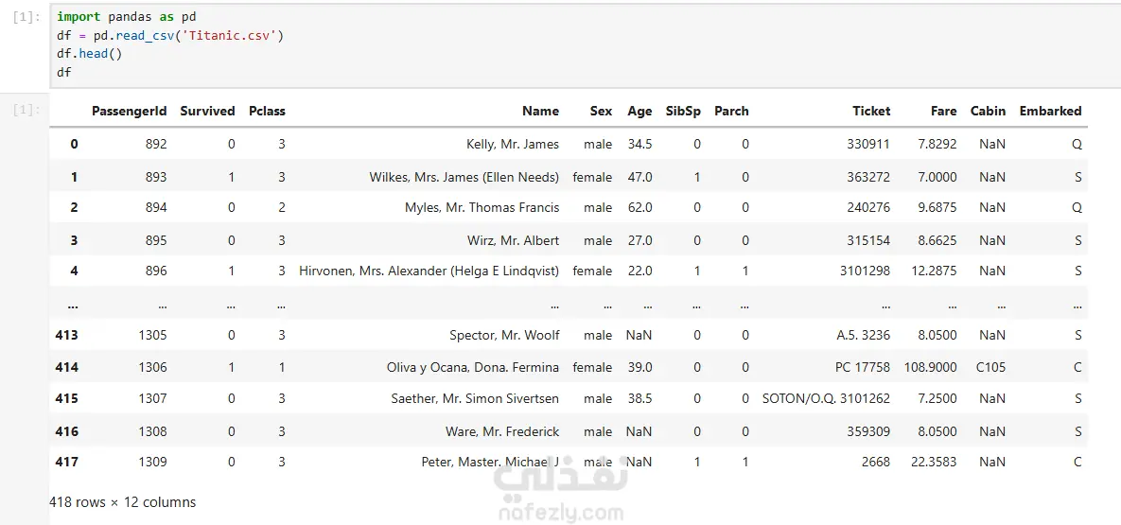Click the Cabin column header

[988, 111]
